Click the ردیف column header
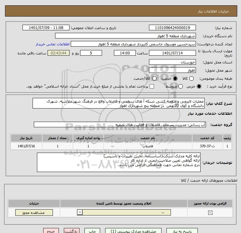Screen dimensions: 241x233 tap(227, 138)
